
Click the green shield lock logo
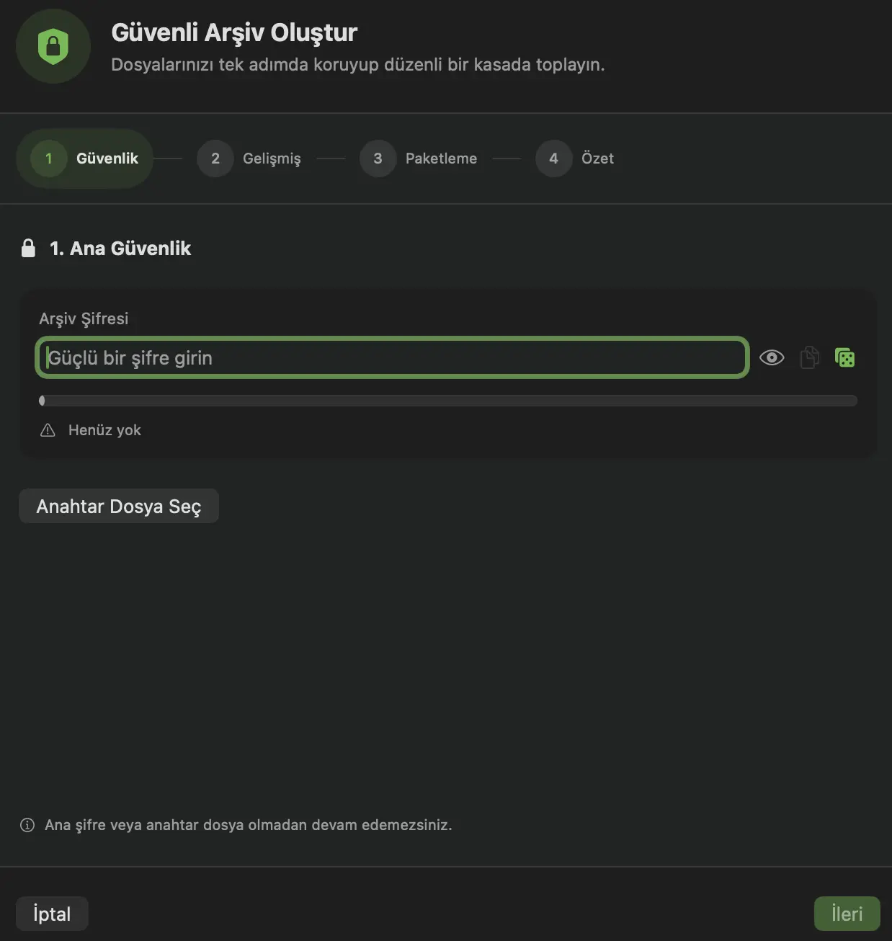click(x=53, y=47)
